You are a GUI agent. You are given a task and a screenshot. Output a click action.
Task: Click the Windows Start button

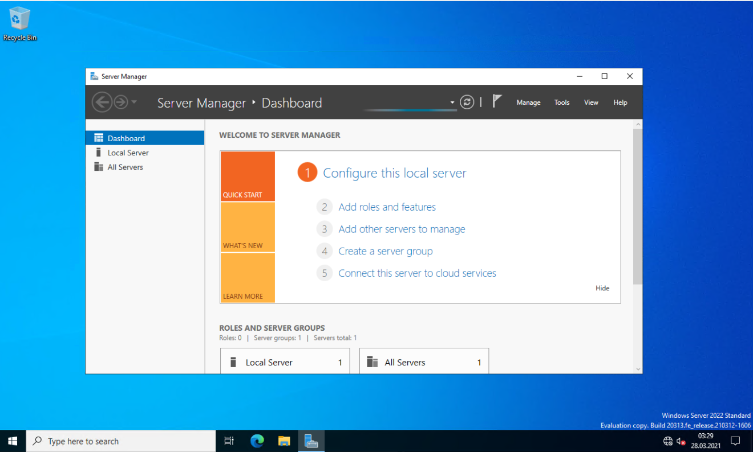[x=12, y=441]
